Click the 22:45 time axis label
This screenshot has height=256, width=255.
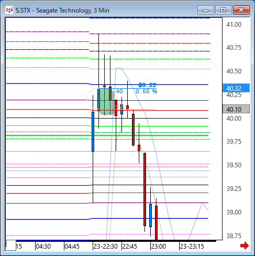129,247
